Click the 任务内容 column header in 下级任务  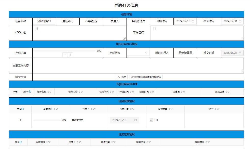click(x=73, y=92)
